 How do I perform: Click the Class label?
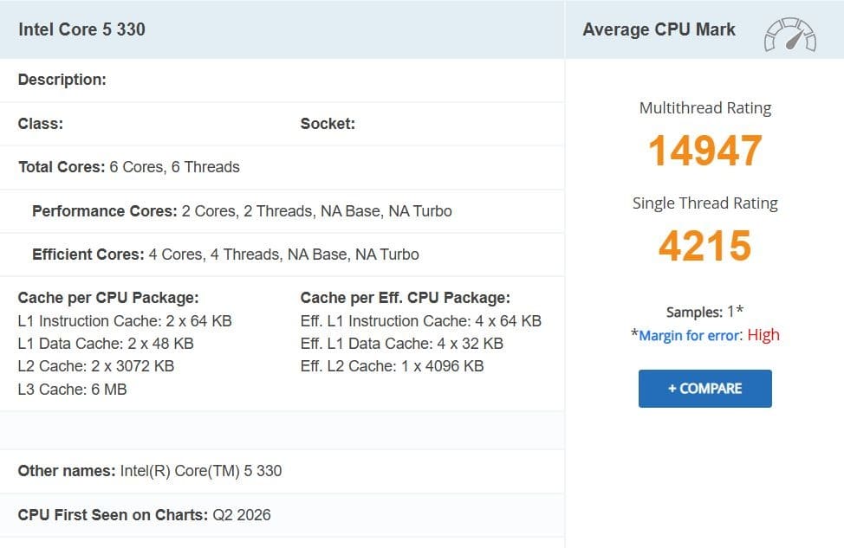41,124
